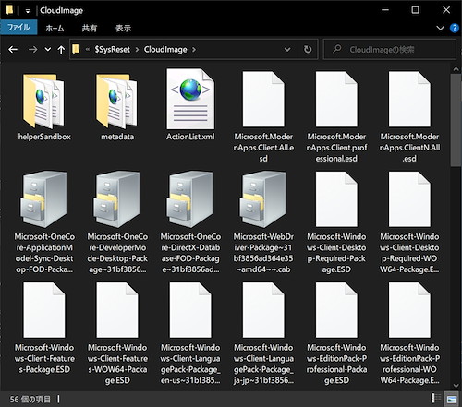Image resolution: width=462 pixels, height=407 pixels.
Task: Navigate to $SysReset in the address bar
Action: pos(113,49)
